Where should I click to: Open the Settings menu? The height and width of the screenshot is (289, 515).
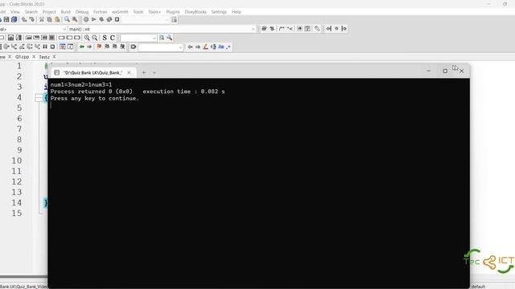tap(219, 12)
